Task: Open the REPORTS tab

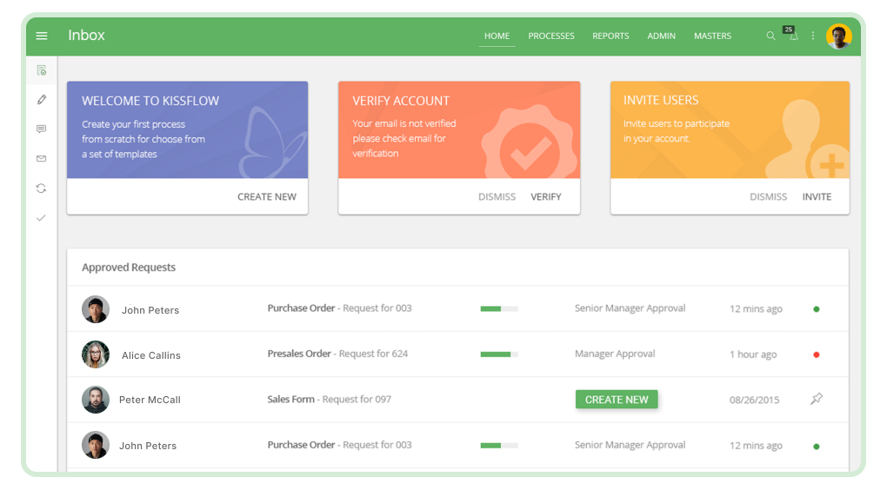Action: (610, 36)
